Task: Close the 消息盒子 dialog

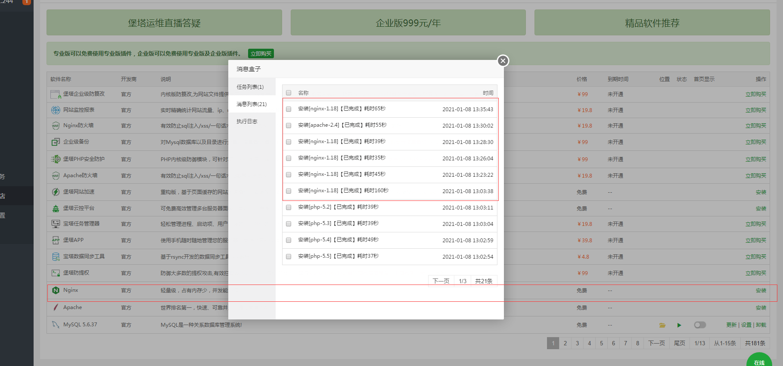Action: pyautogui.click(x=503, y=61)
